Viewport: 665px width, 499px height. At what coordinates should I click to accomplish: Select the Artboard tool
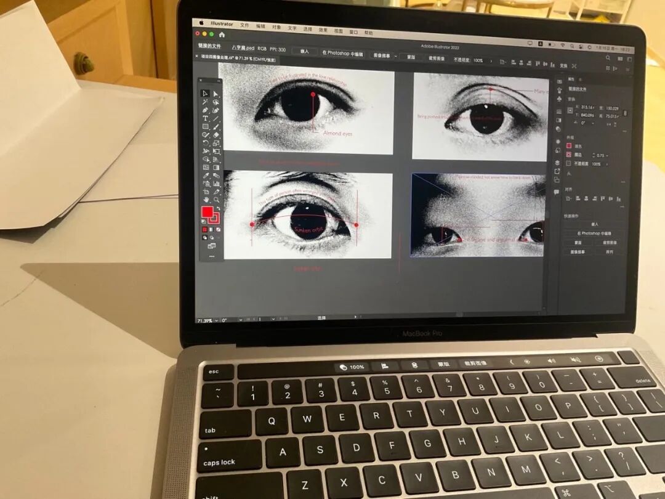(206, 192)
